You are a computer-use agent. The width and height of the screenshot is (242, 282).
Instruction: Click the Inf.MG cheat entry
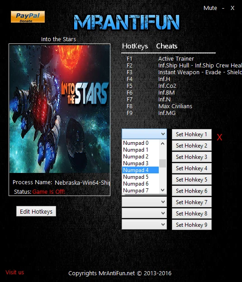[167, 113]
